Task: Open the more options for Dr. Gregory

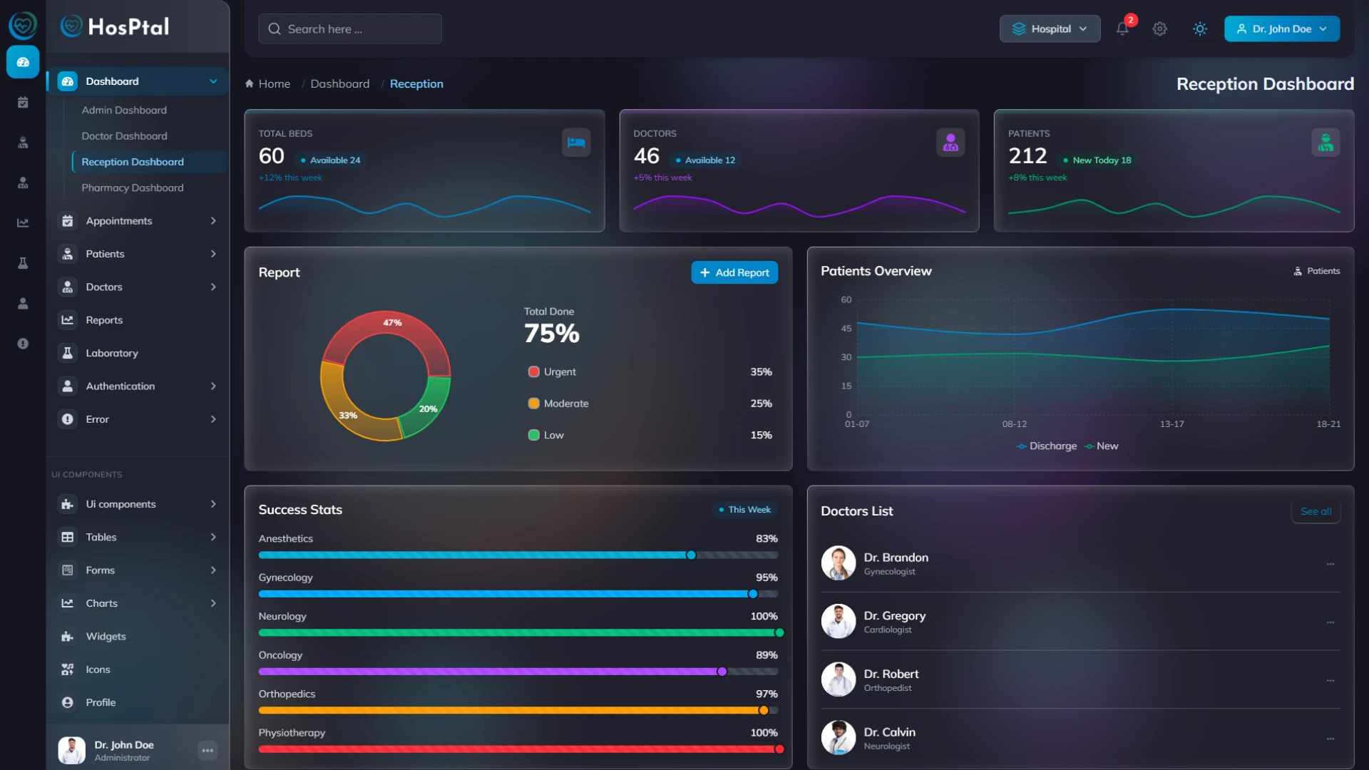Action: [1330, 622]
